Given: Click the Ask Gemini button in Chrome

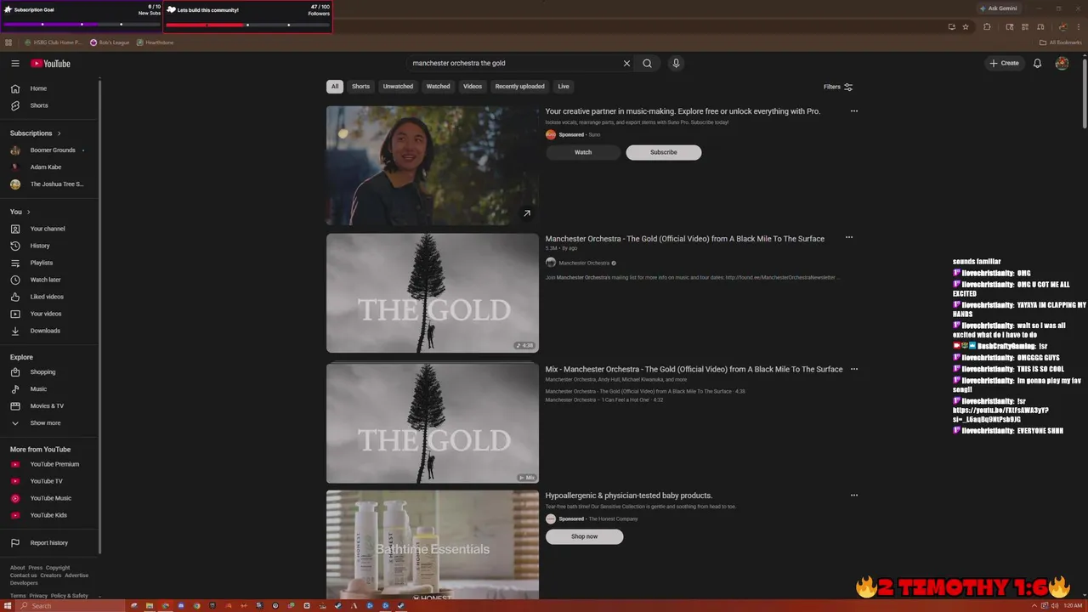Looking at the screenshot, I should [x=999, y=8].
